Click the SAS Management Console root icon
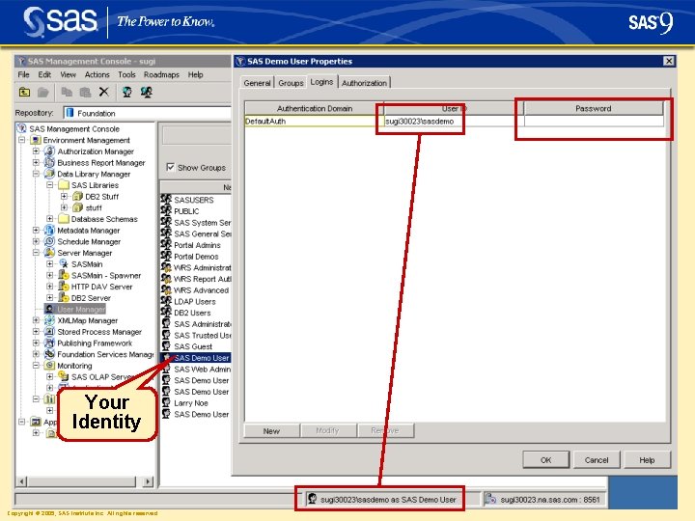 click(21, 128)
